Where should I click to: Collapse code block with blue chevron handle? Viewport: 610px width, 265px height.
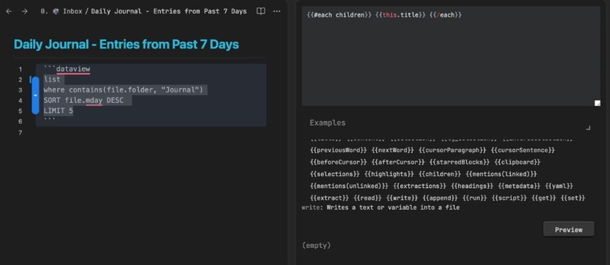point(35,95)
